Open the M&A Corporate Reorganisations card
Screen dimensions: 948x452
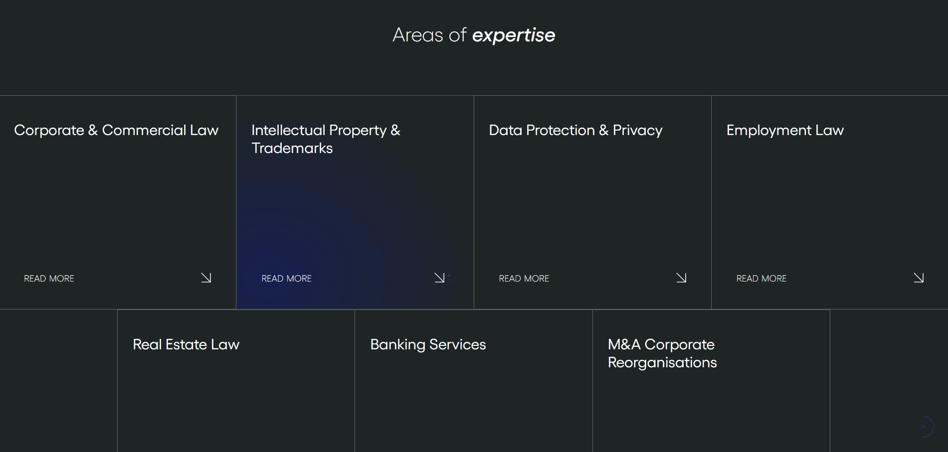[x=662, y=353]
